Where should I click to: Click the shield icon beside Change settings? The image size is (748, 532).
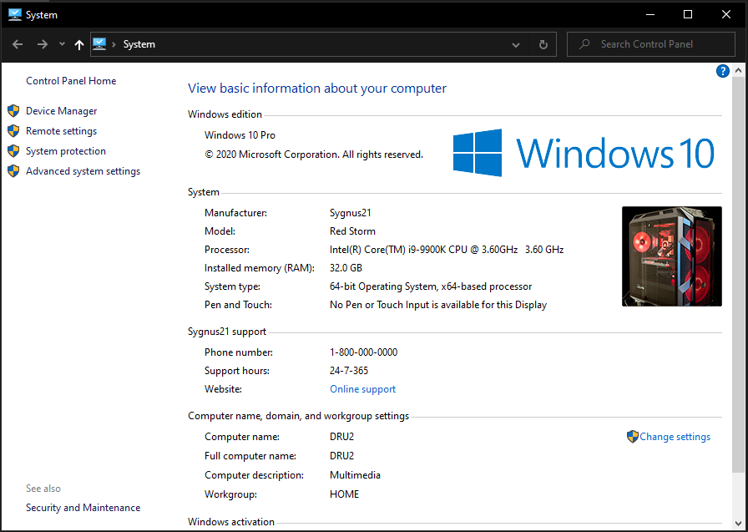pos(633,437)
